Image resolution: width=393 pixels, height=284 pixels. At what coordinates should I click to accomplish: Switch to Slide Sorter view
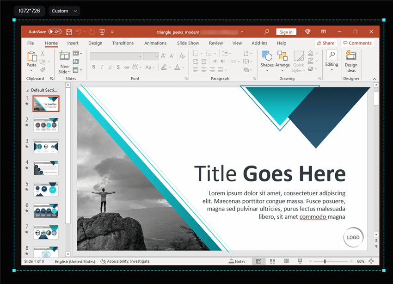(x=272, y=261)
